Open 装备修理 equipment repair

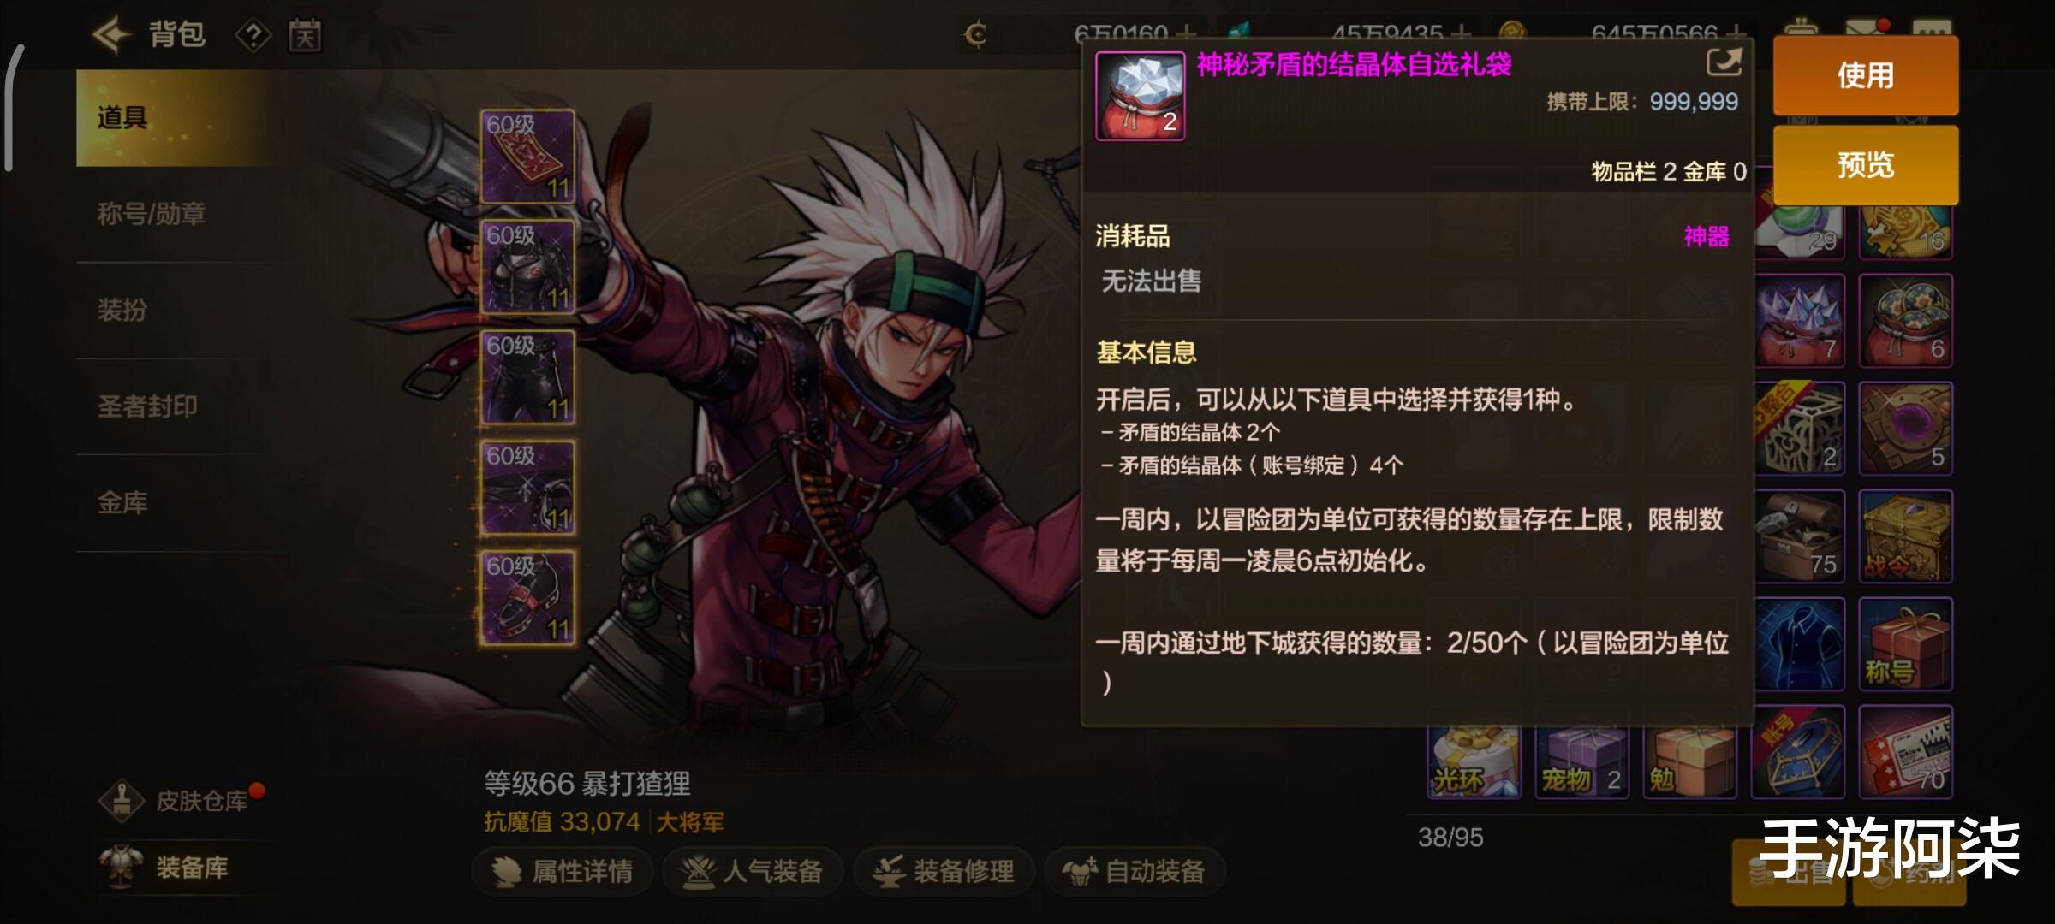coord(944,871)
